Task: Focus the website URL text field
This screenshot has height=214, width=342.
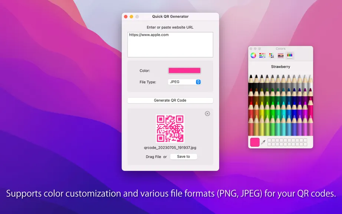Action: [170, 45]
